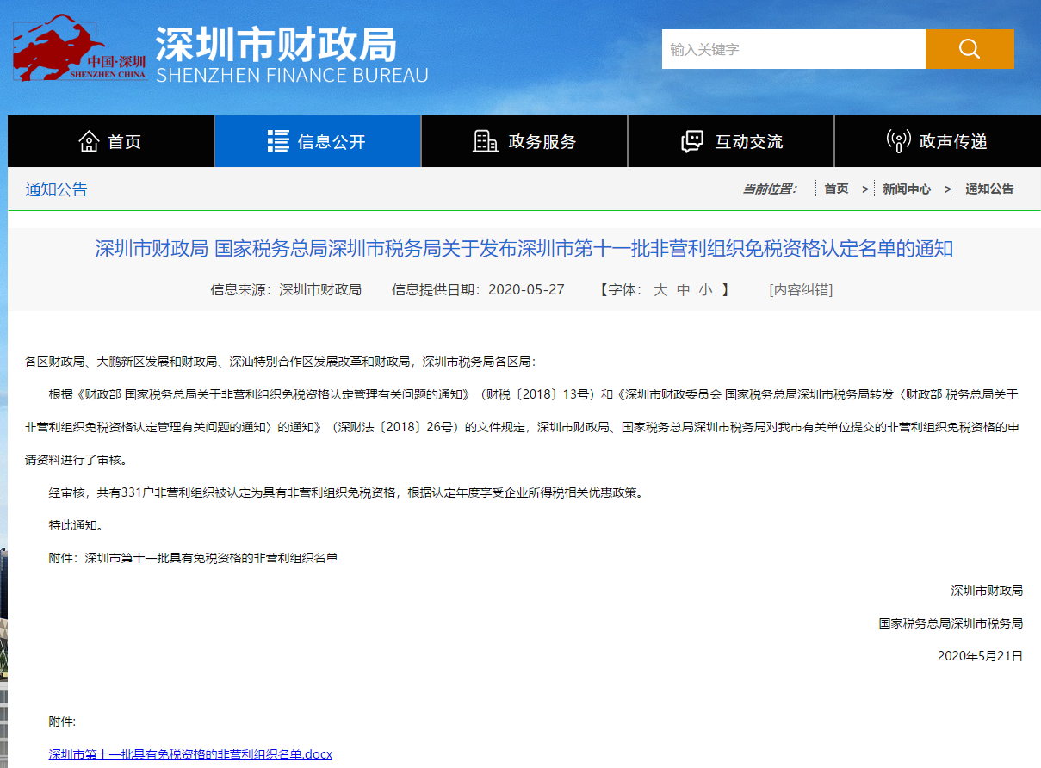Image resolution: width=1041 pixels, height=768 pixels.
Task: Click the magnifier search icon button
Action: click(x=969, y=49)
